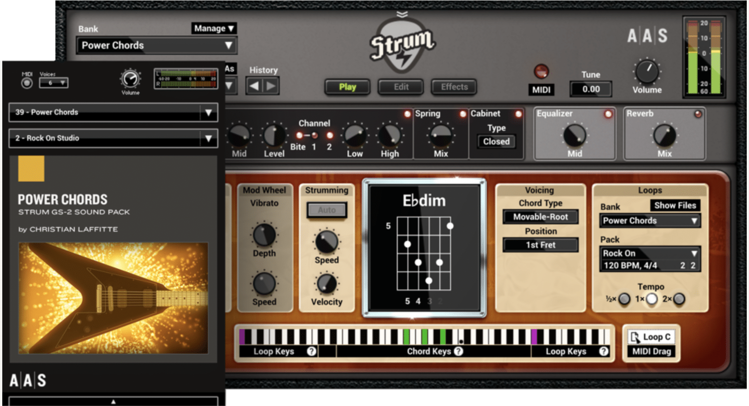Select the 2x tempo radio button
The image size is (749, 406).
pyautogui.click(x=679, y=299)
